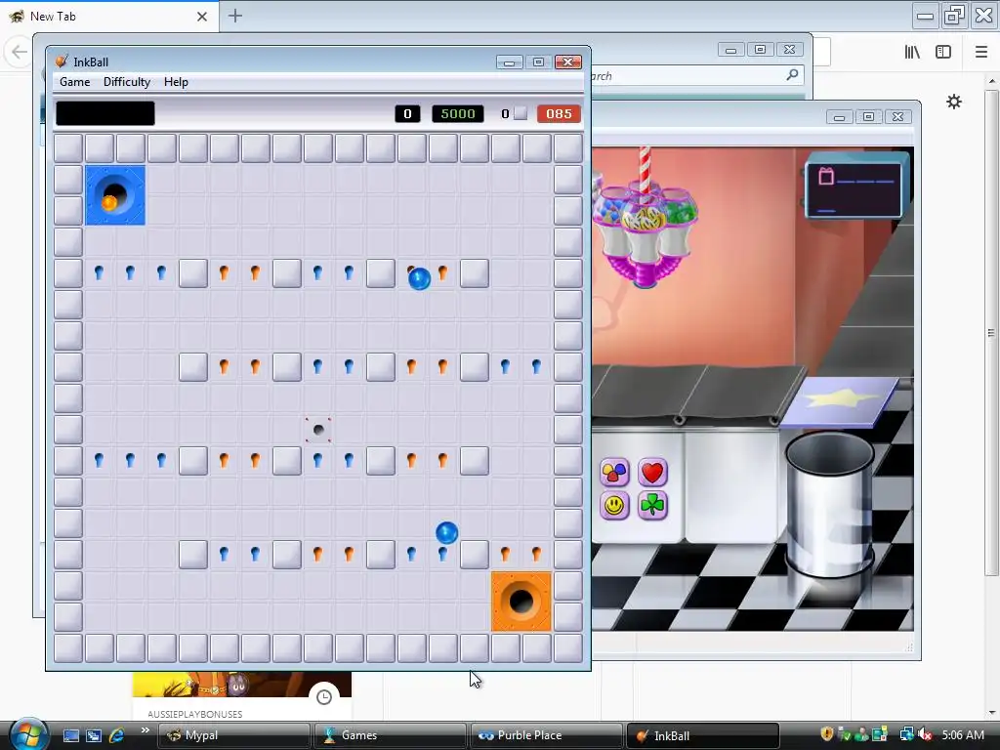This screenshot has height=750, width=1000.
Task: Click the Show Desktop quick launch icon
Action: click(x=70, y=735)
